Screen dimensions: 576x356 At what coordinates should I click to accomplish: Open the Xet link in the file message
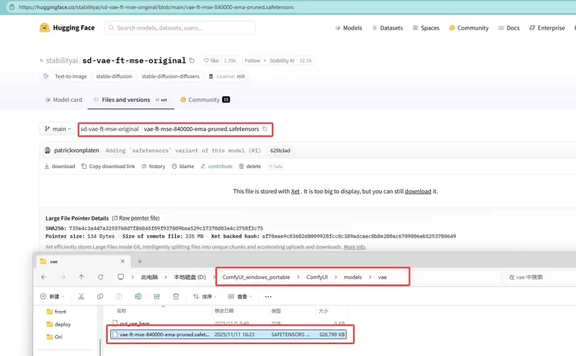pos(295,191)
